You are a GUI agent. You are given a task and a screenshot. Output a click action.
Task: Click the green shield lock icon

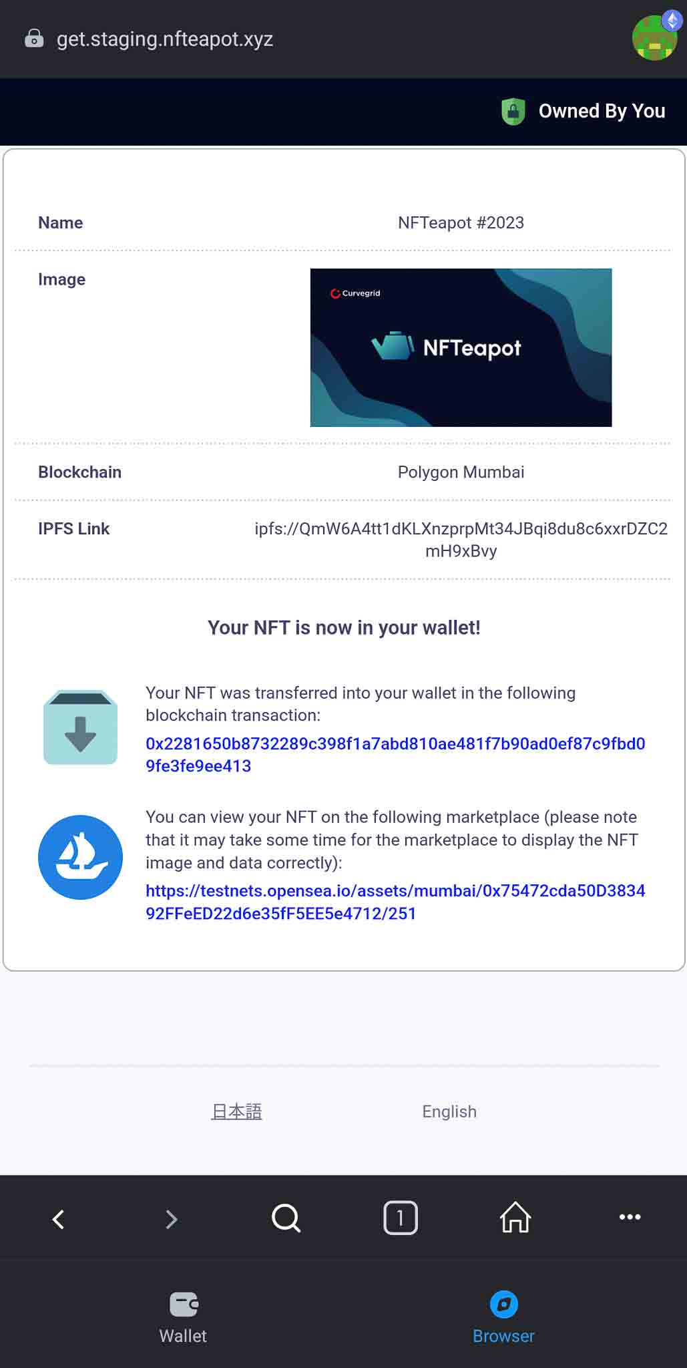tap(513, 111)
